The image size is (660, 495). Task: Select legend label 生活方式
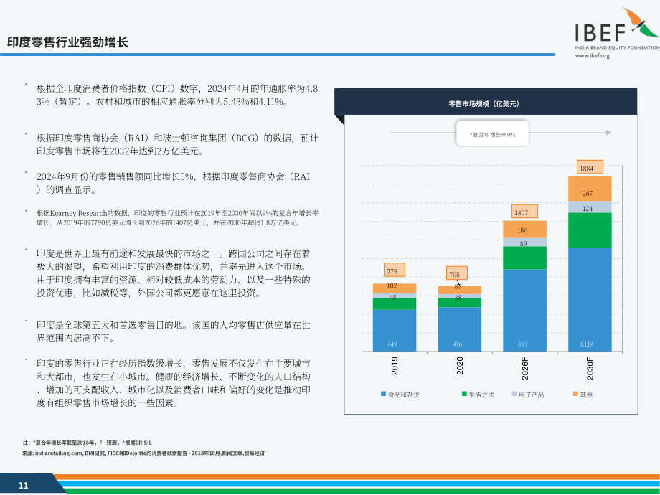coord(481,395)
